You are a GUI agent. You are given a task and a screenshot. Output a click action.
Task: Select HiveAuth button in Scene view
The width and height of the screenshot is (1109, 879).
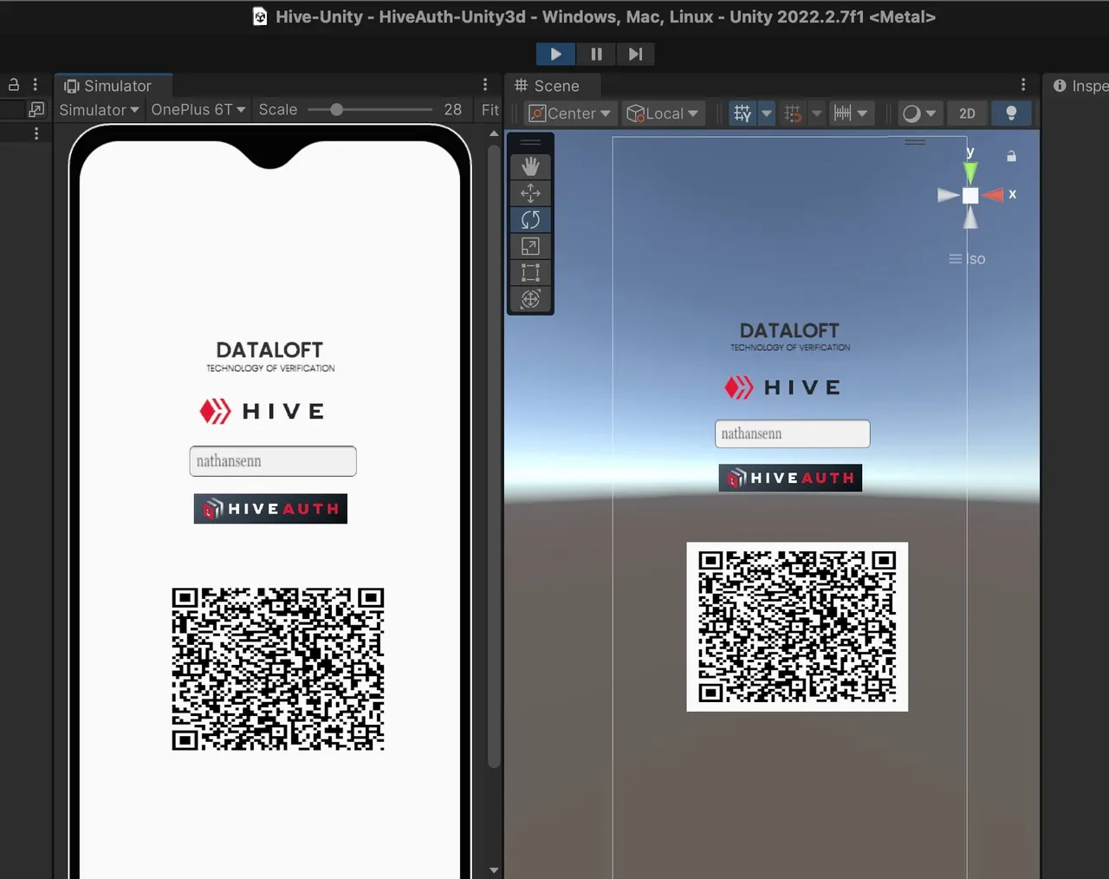[790, 478]
